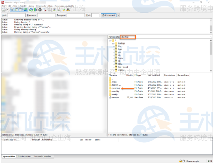Click the Password input field
This screenshot has height=164, width=213.
(76, 15)
